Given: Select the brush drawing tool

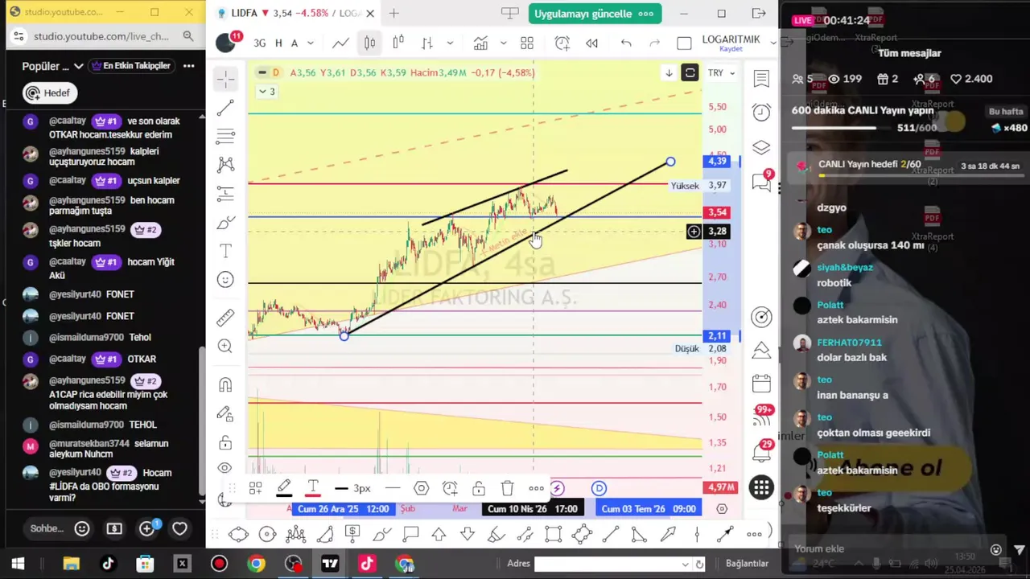Looking at the screenshot, I should tap(225, 222).
